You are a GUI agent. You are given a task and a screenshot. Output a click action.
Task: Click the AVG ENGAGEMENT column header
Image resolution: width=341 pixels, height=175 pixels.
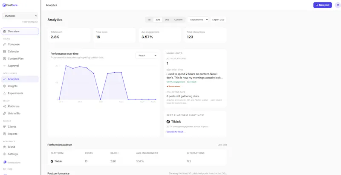(147, 153)
